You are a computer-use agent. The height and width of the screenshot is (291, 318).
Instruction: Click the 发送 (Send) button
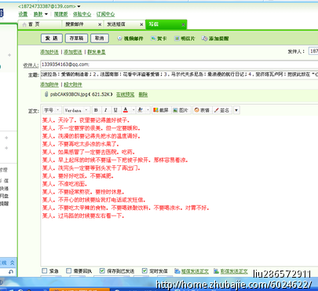[52, 39]
